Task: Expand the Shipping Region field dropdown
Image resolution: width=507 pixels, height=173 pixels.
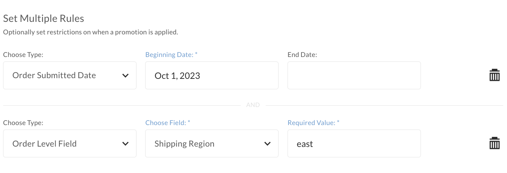Action: click(212, 143)
